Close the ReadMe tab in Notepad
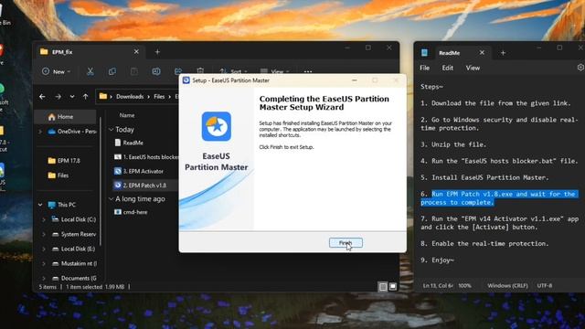Screen dimensions: 585x329 pyautogui.click(x=482, y=53)
